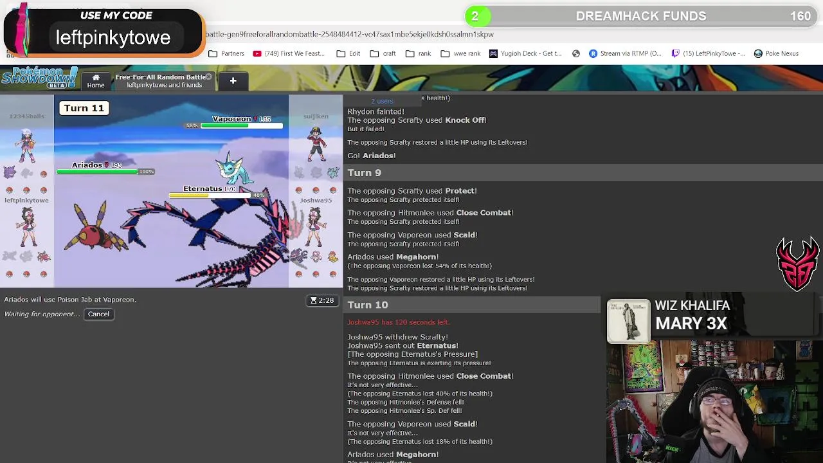
Task: Click Gengar team icon under 12345balls
Action: (x=9, y=172)
